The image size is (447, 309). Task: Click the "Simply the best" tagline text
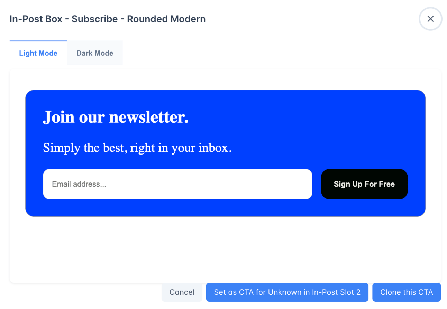(x=137, y=148)
